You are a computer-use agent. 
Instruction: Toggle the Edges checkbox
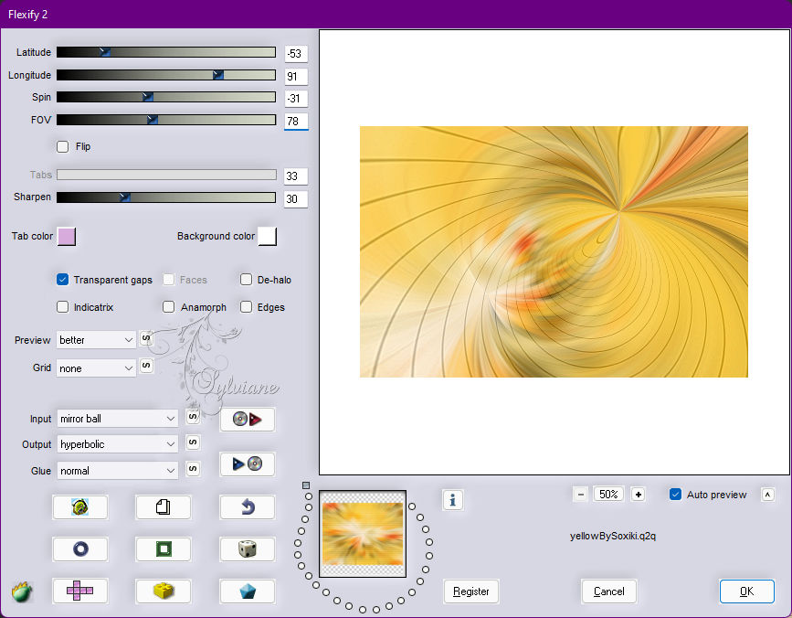(x=246, y=307)
